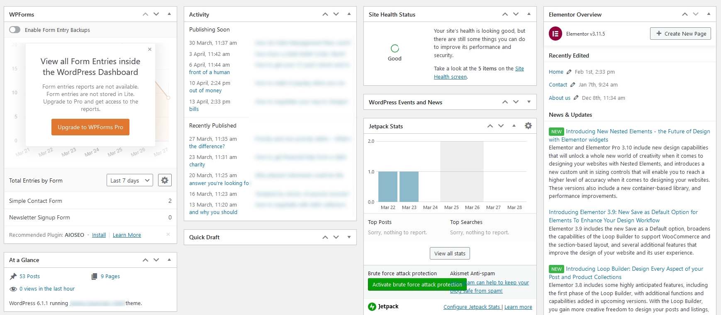Open the Site Health screen link
This screenshot has width=721, height=315.
pos(479,73)
